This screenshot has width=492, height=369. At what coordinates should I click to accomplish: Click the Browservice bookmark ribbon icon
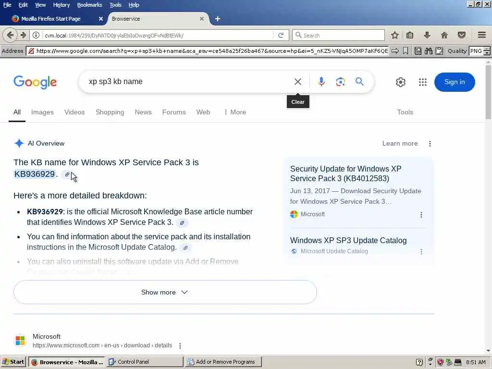click(x=406, y=51)
